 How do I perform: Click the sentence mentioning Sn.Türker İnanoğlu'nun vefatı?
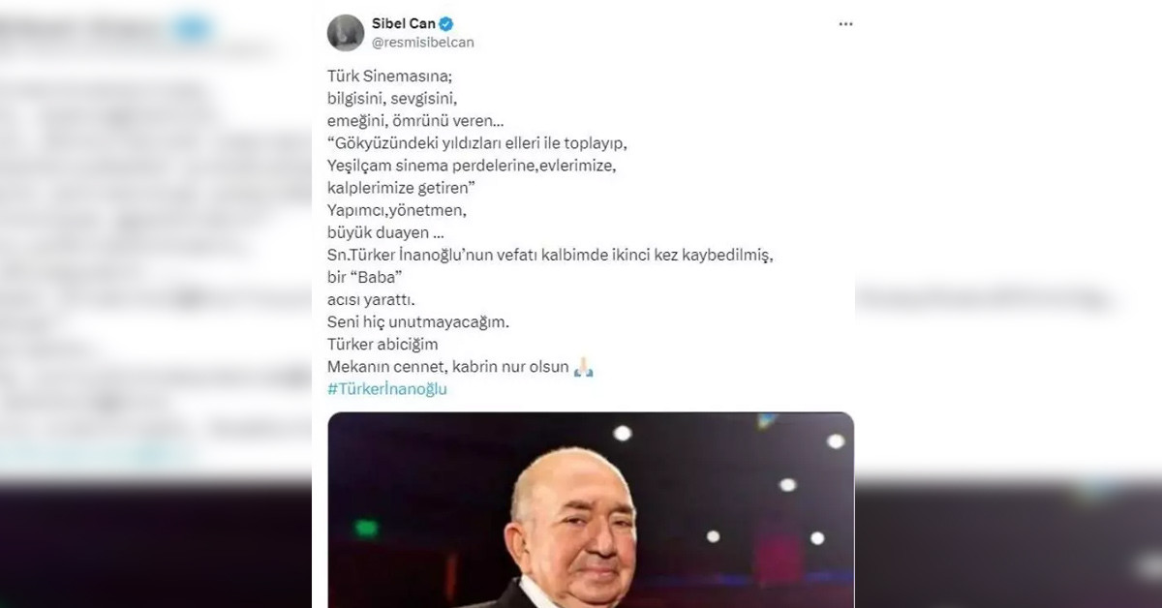551,255
